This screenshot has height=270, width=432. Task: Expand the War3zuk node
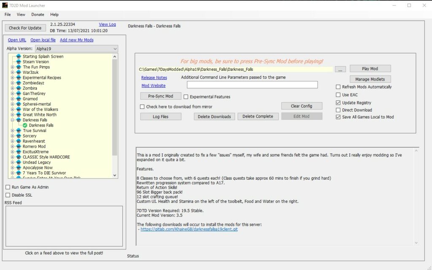(12, 72)
